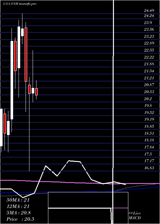Select the Price : 20.5 readout
This screenshot has width=160, height=224.
20,219
